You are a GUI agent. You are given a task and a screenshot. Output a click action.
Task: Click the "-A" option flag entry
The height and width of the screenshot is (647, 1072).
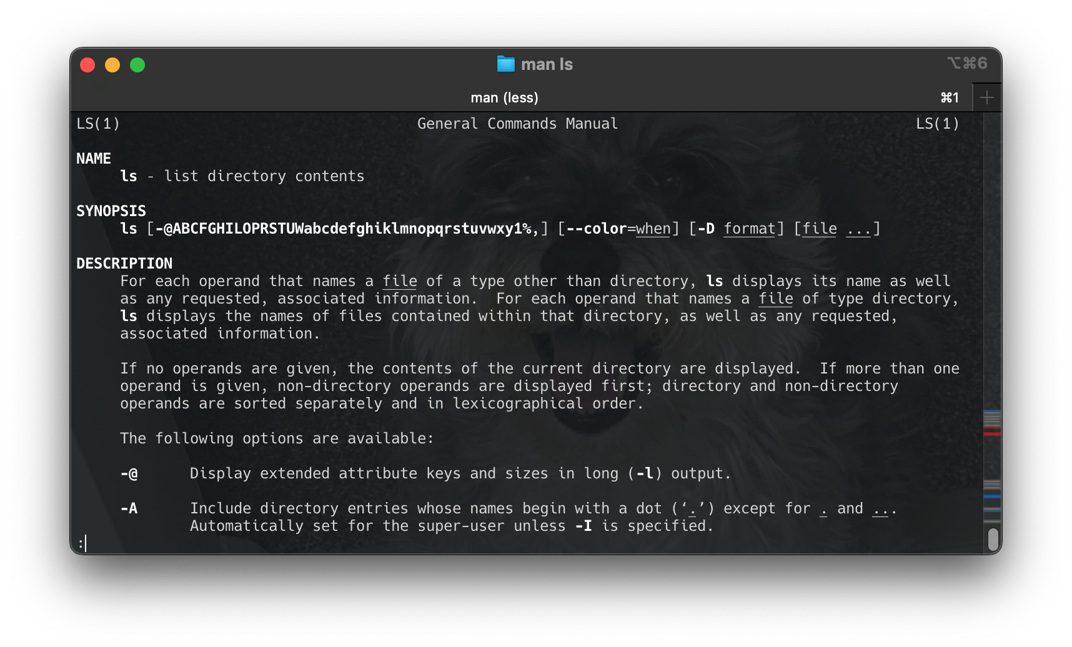(129, 508)
